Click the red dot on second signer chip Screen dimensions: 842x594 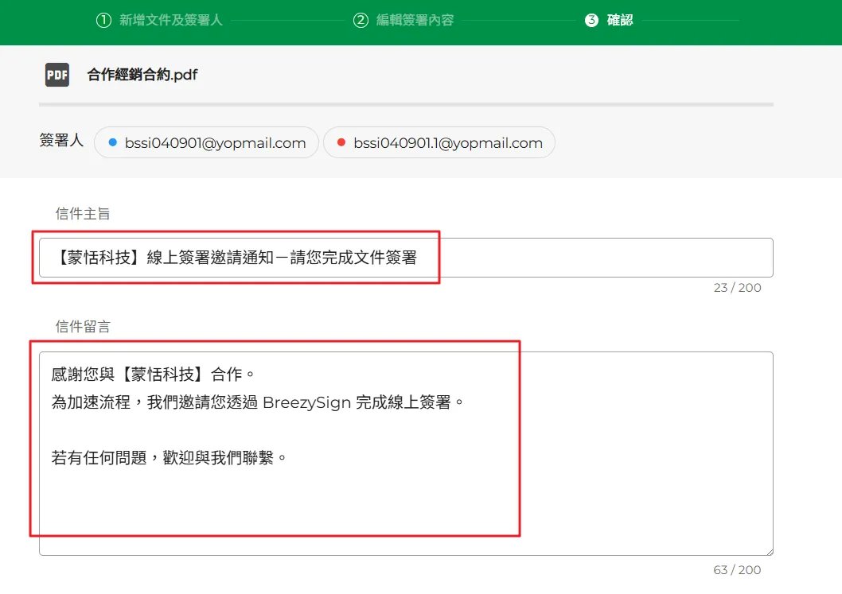341,143
